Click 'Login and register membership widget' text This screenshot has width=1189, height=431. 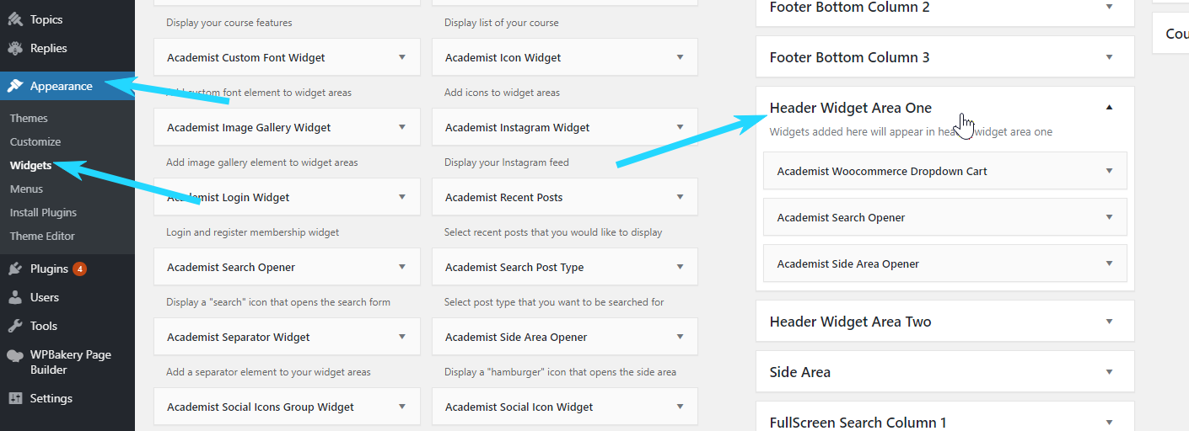pos(253,232)
